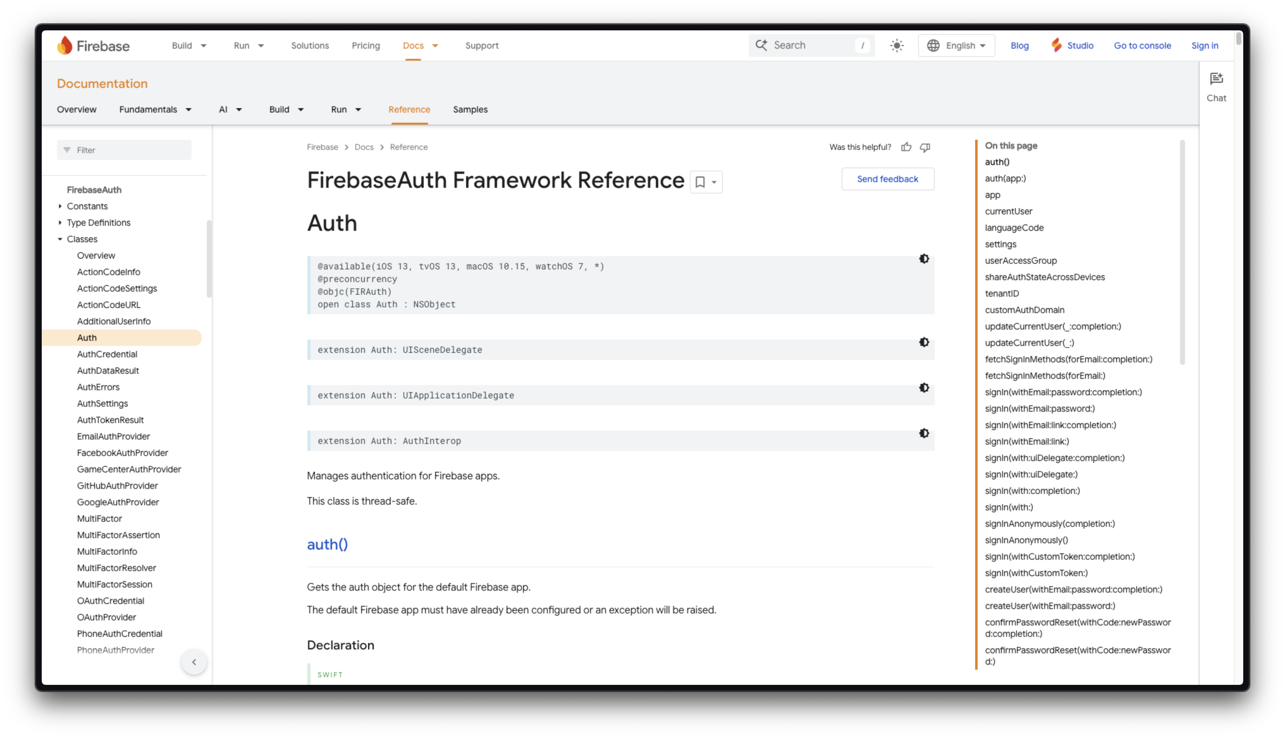Click the Send feedback button
The height and width of the screenshot is (738, 1285).
click(x=888, y=179)
